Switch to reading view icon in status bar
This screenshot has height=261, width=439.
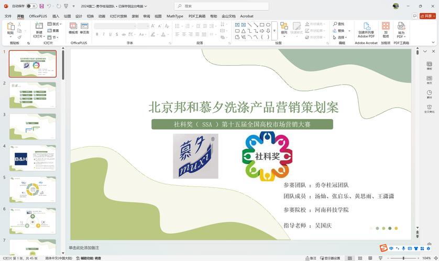click(370, 258)
